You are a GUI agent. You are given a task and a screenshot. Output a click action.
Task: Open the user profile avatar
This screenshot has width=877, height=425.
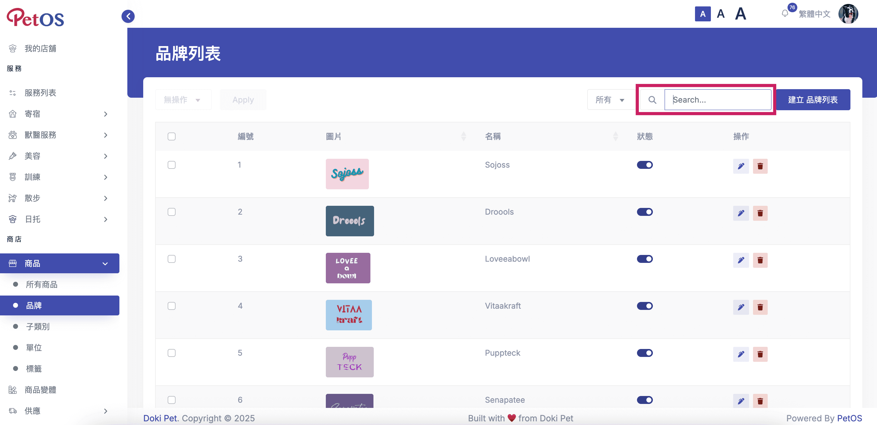tap(848, 14)
